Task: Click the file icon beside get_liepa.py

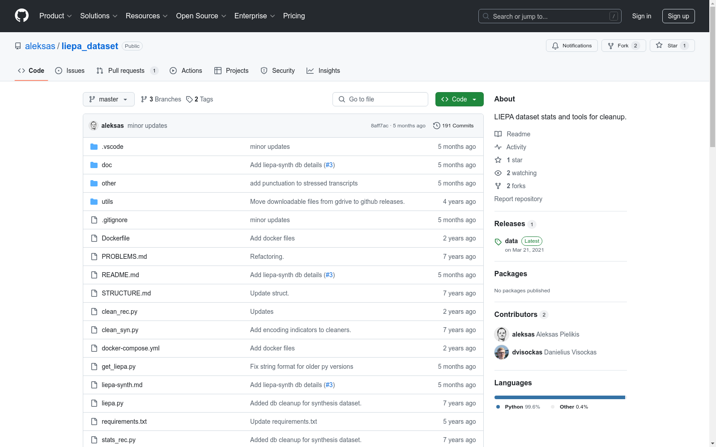Action: pos(94,367)
